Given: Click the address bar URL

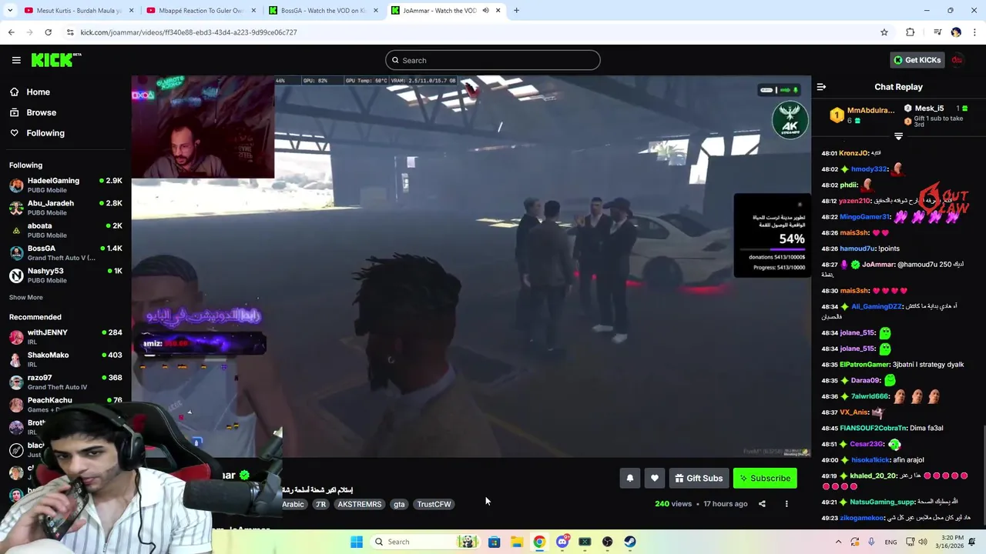Looking at the screenshot, I should tap(188, 32).
